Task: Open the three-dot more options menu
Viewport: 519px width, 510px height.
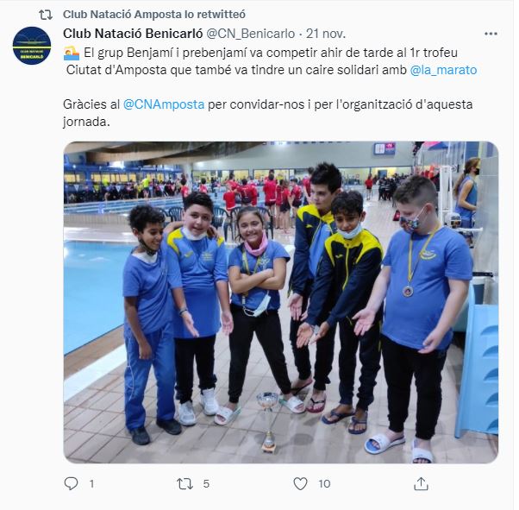Action: [491, 34]
